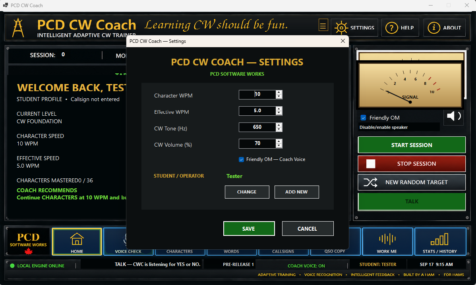The height and width of the screenshot is (285, 476).
Task: Click COACH RECOMMENDS heading
Action: (47, 191)
